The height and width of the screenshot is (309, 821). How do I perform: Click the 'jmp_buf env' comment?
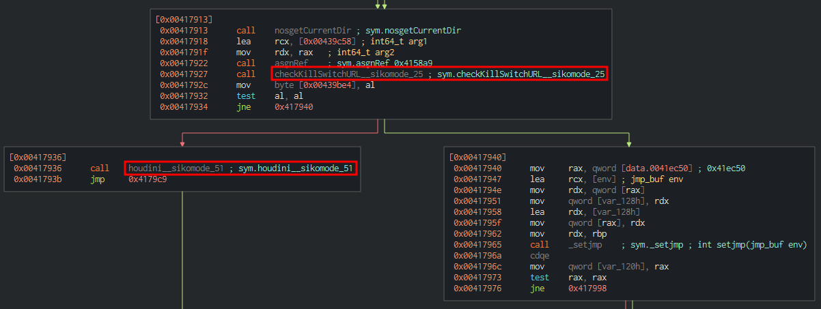pos(658,179)
